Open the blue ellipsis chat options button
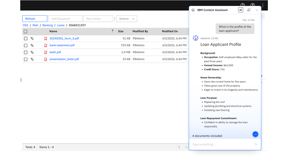 pos(255,134)
